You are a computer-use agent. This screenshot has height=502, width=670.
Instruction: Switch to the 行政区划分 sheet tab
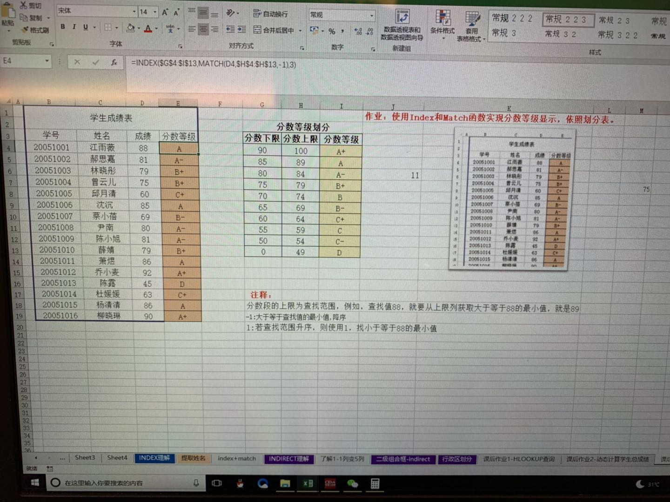pos(457,459)
